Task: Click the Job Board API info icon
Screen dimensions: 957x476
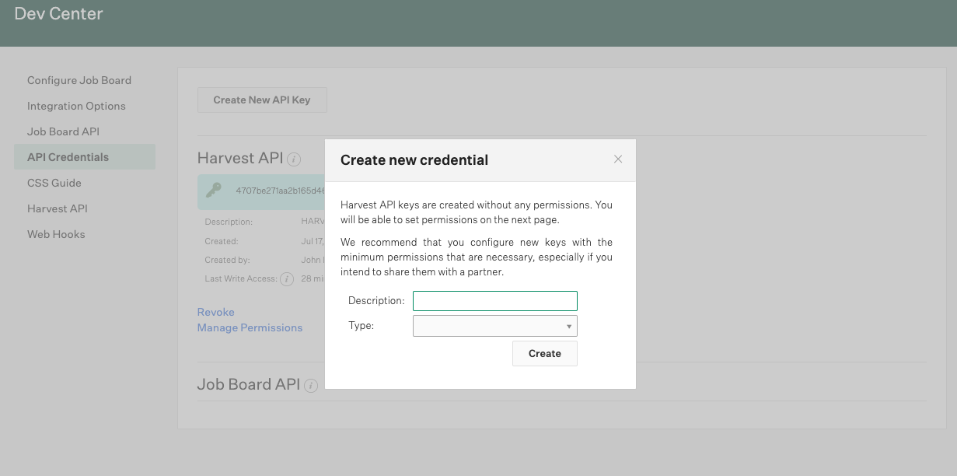Action: coord(311,385)
